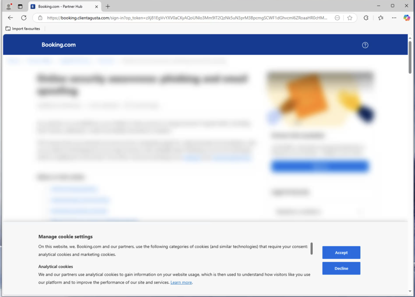Open Settings and more menu
The image size is (415, 297).
394,18
